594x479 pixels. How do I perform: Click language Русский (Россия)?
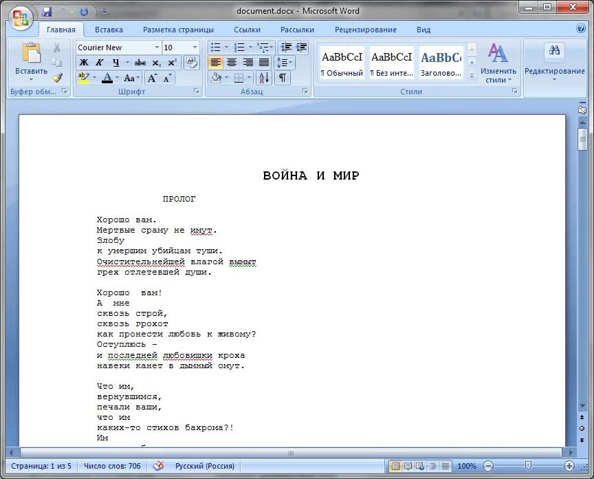coord(205,466)
